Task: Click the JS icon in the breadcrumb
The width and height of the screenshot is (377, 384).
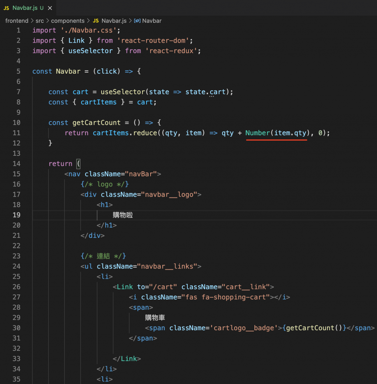Action: pyautogui.click(x=96, y=21)
